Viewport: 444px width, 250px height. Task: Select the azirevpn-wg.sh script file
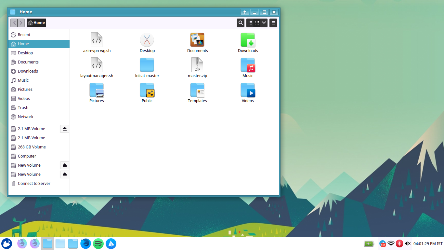coord(97,40)
